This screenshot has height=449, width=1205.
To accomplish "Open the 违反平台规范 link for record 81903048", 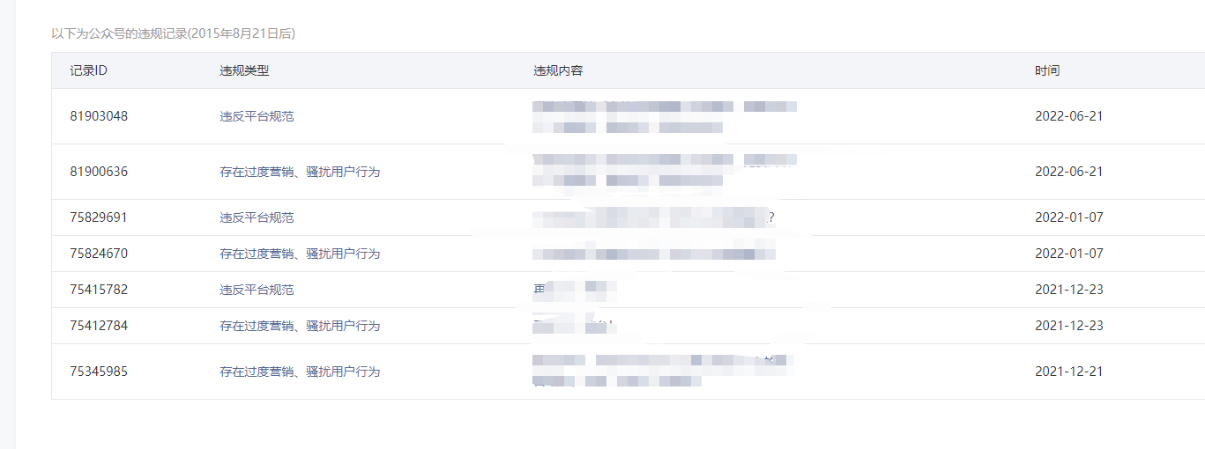I will coord(257,116).
